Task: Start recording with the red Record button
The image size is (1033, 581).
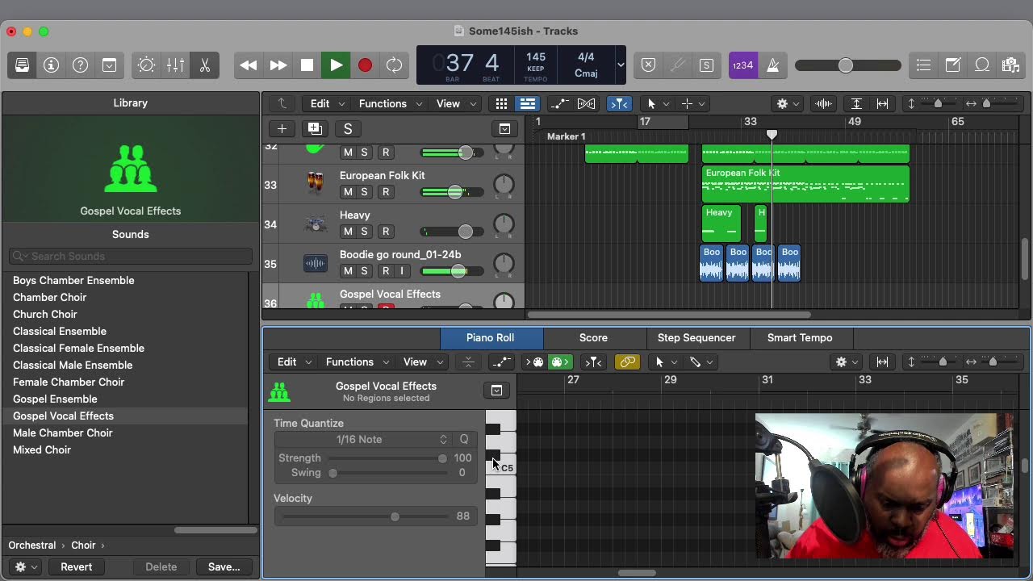Action: tap(365, 65)
